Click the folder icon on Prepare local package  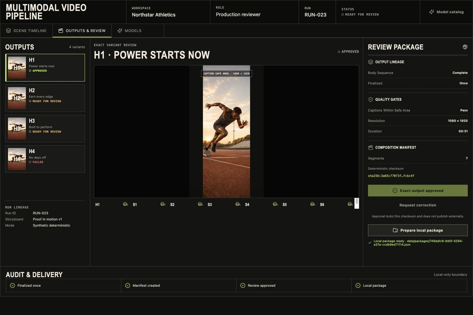pos(395,230)
